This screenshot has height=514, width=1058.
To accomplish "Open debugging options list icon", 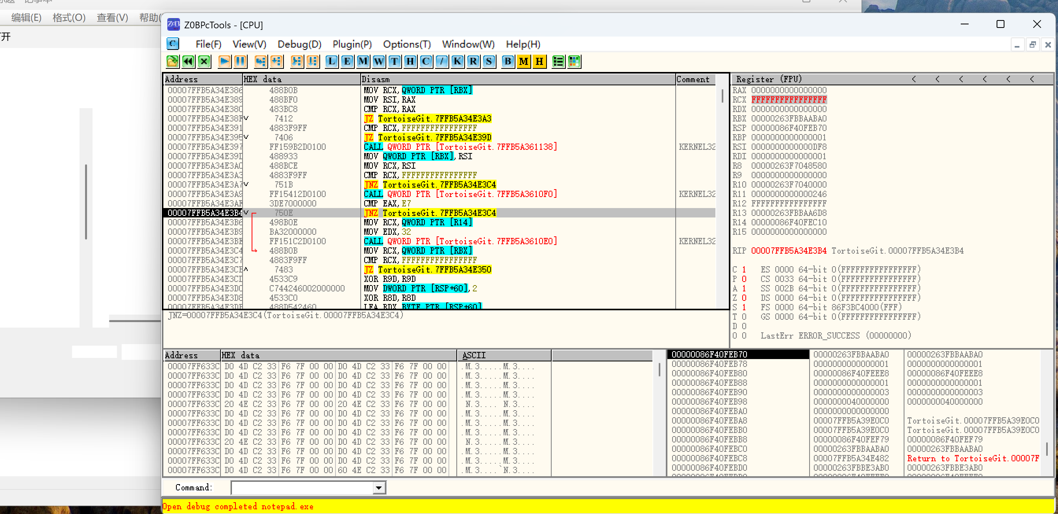I will pyautogui.click(x=559, y=61).
